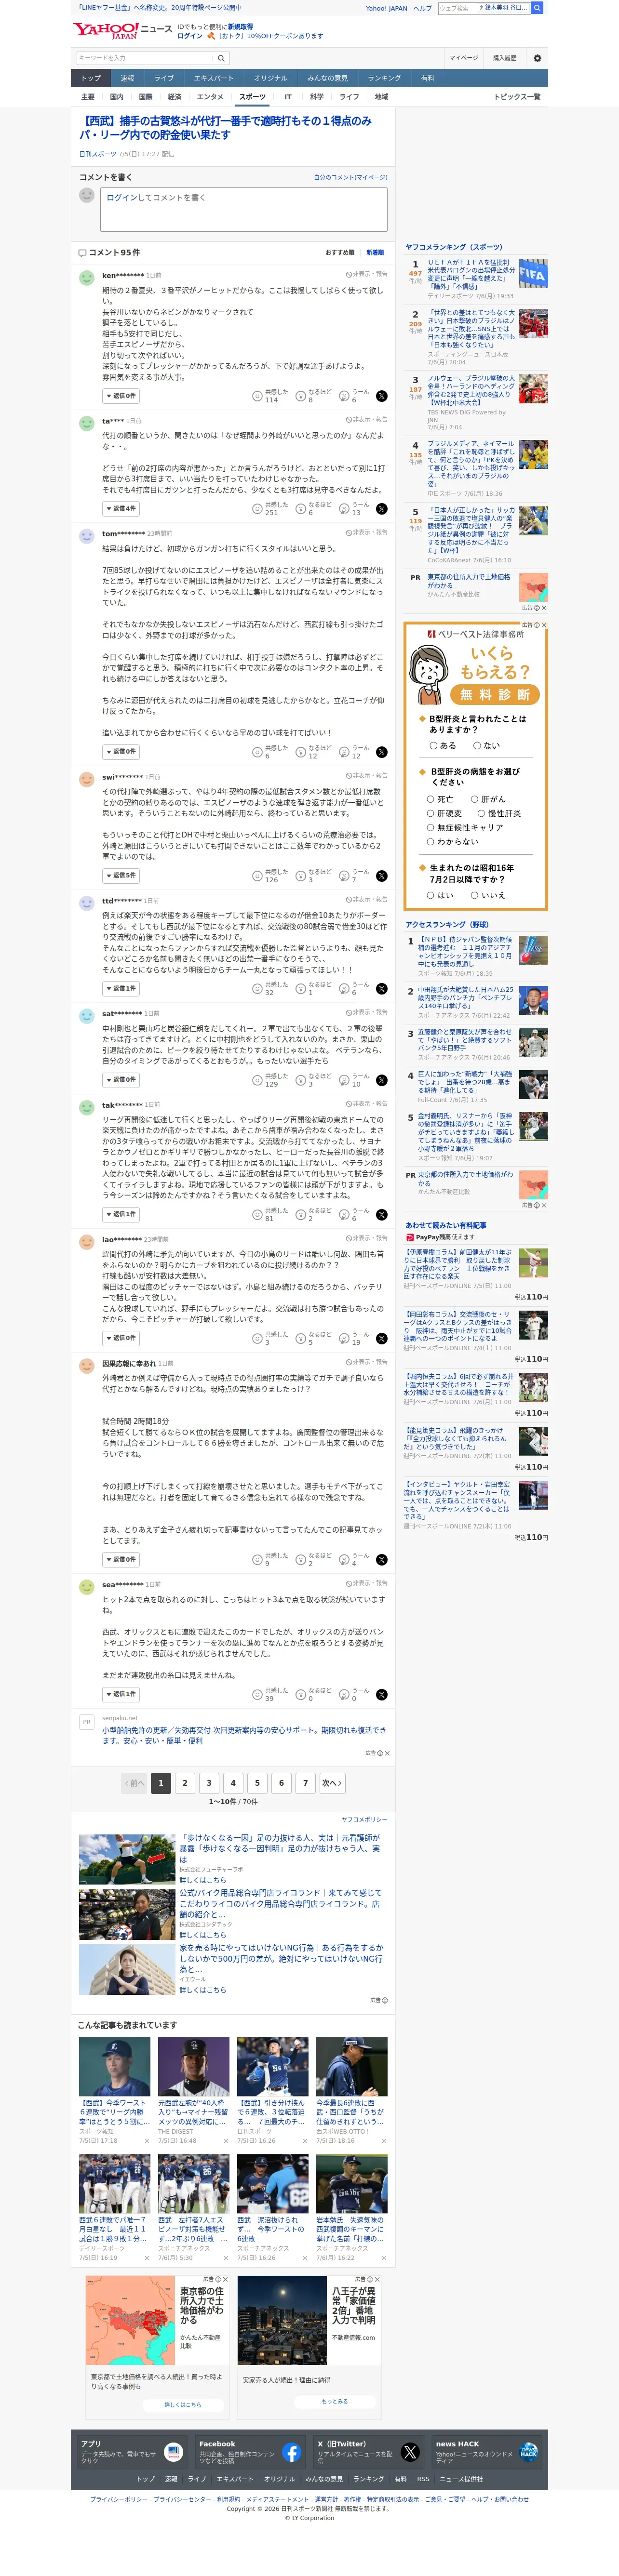619x2576 pixels.
Task: Click 共感した smiley on swi's comment
Action: point(257,876)
